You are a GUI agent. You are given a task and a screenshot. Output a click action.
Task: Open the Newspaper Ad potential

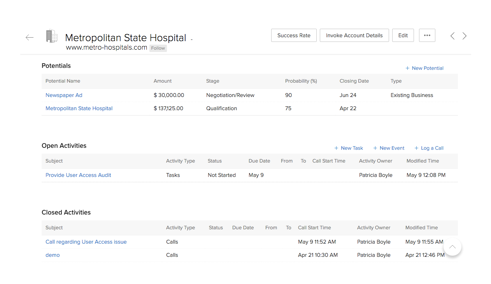coord(64,95)
